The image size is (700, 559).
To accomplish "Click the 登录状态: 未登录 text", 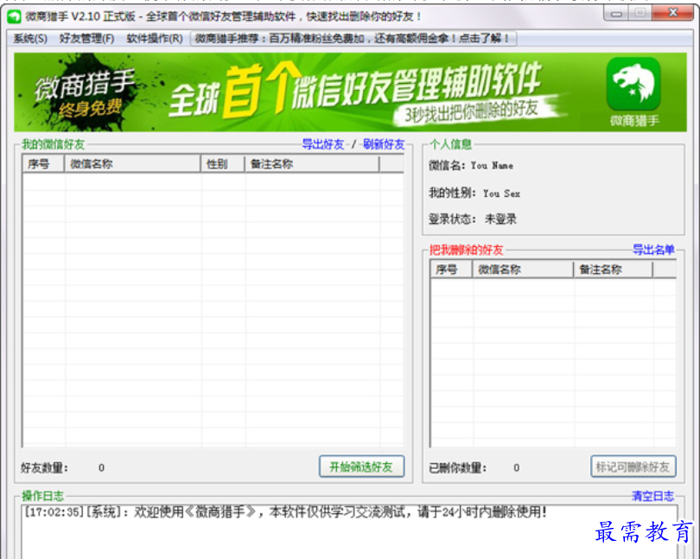I will coord(473,219).
